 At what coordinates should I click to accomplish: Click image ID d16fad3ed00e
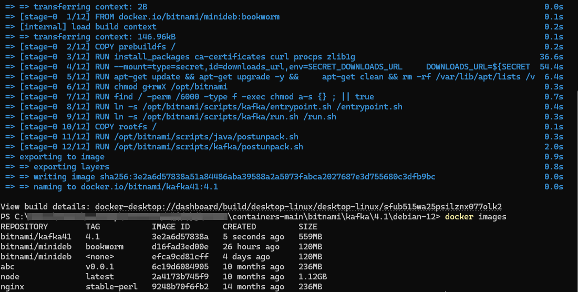(180, 247)
